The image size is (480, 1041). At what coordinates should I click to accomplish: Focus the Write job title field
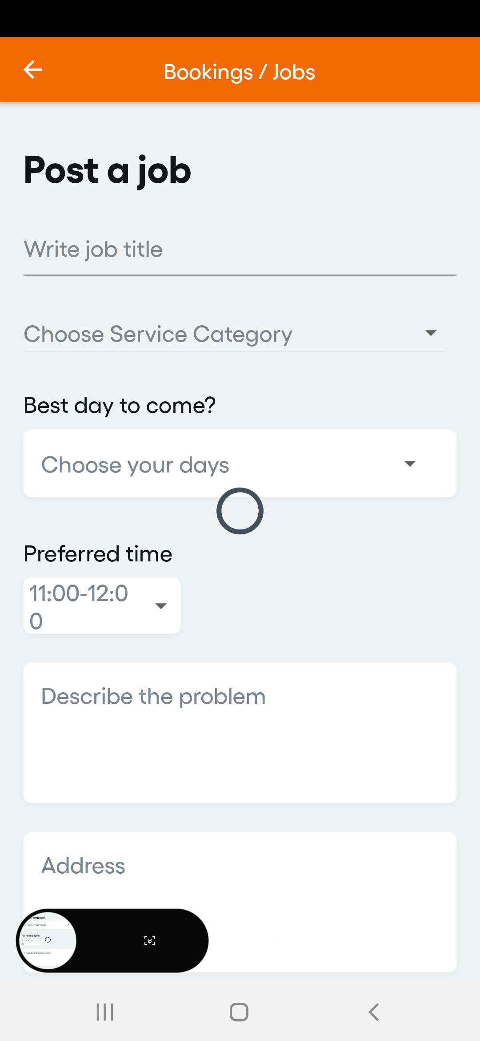tap(240, 250)
